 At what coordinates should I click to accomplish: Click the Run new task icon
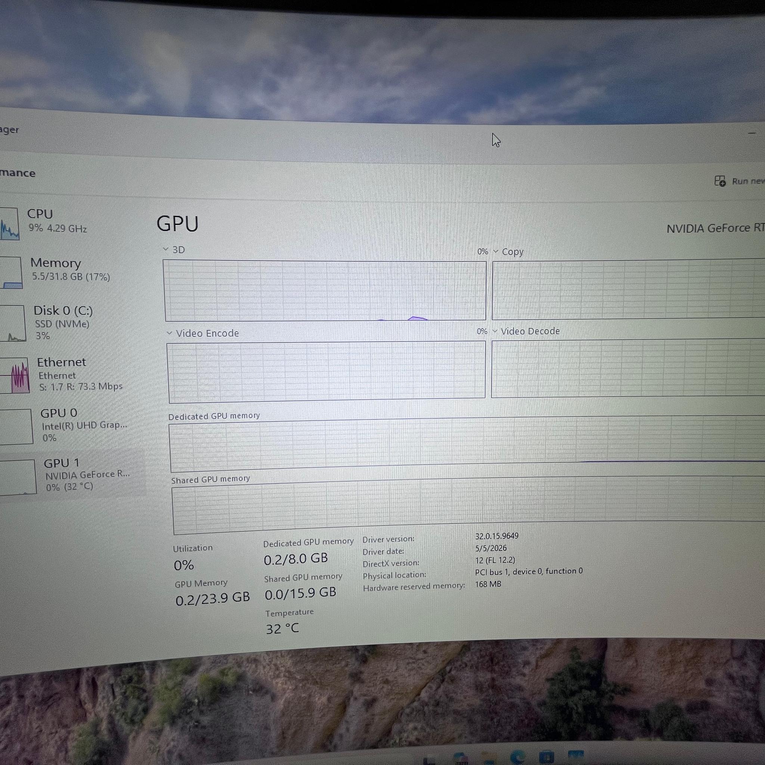click(720, 181)
